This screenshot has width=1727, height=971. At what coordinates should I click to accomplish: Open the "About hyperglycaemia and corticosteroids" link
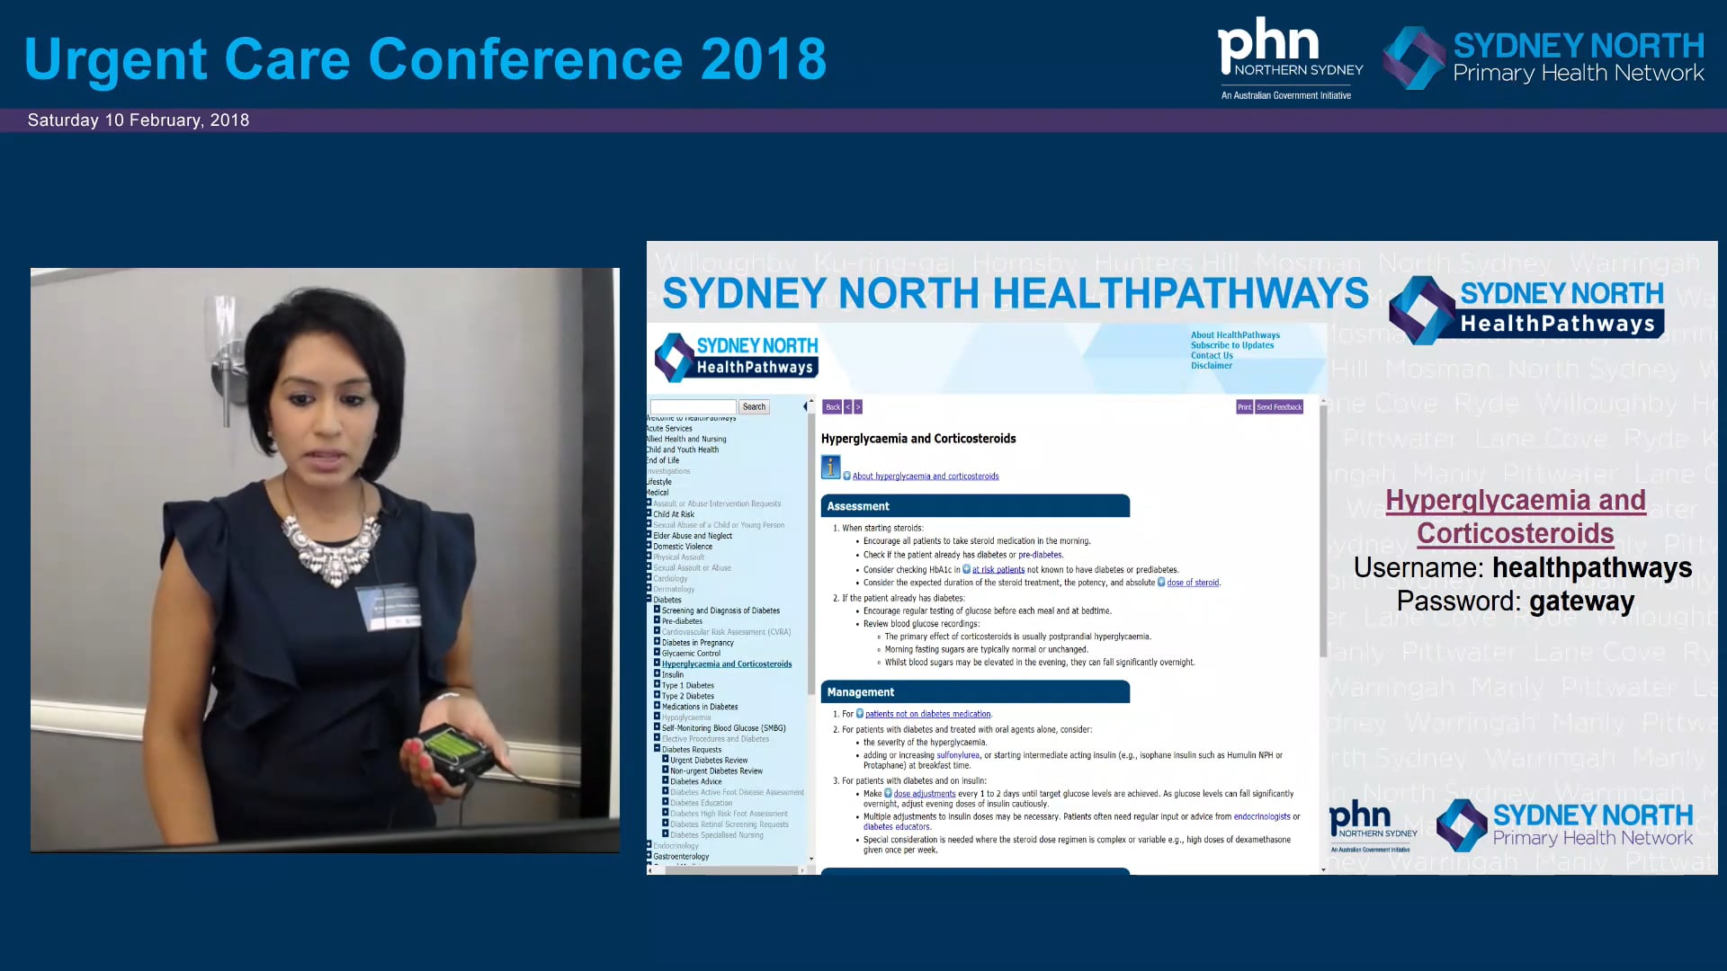[925, 477]
